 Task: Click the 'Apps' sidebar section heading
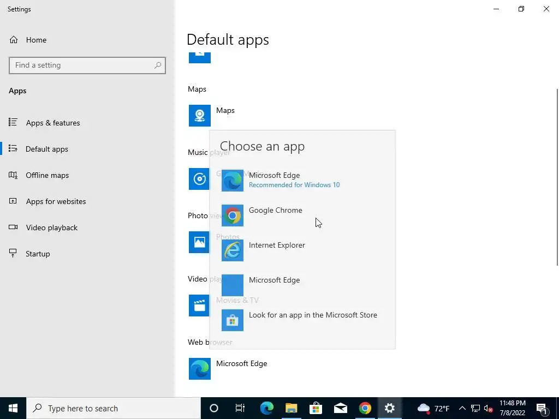(x=17, y=91)
